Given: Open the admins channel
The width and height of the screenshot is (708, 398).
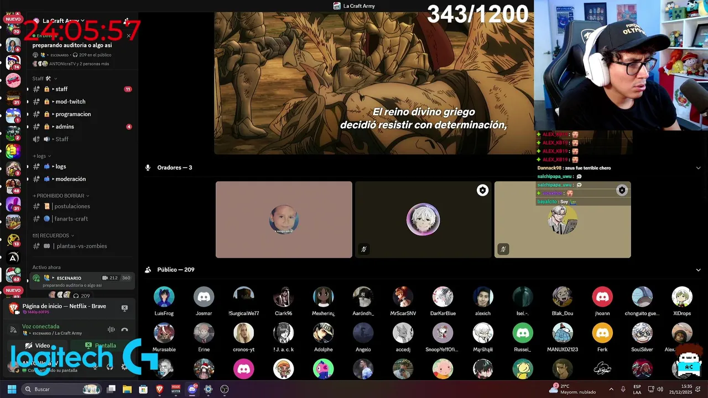Looking at the screenshot, I should coord(82,127).
